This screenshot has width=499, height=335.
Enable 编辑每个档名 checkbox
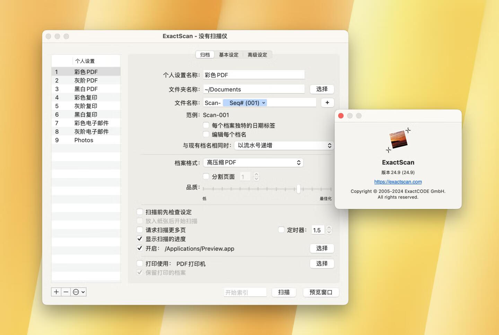pyautogui.click(x=206, y=134)
